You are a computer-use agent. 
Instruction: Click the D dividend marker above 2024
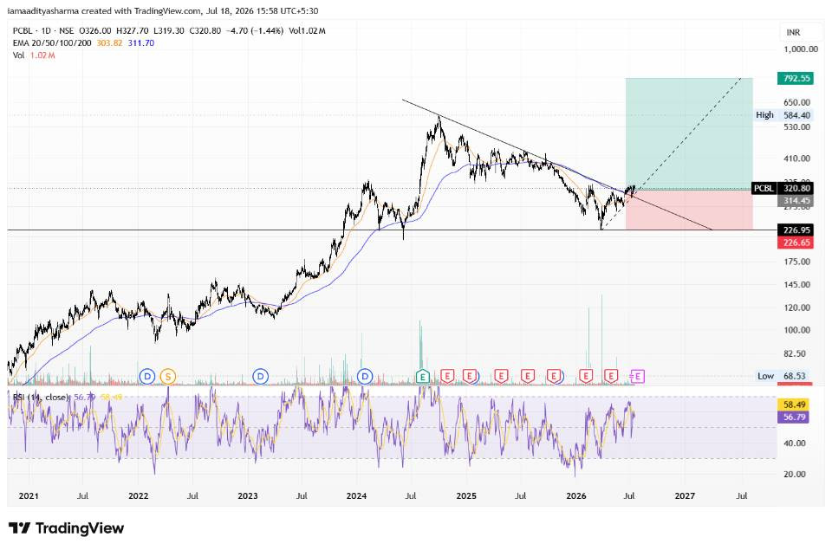pos(365,377)
